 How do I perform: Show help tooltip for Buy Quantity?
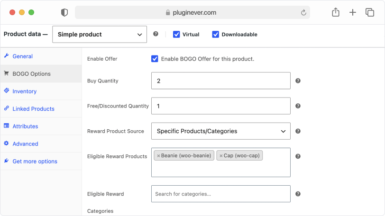click(x=298, y=81)
